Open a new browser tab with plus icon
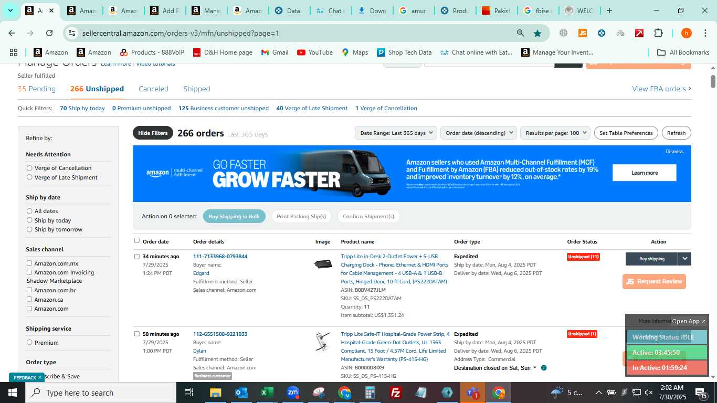The height and width of the screenshot is (403, 717). tap(609, 10)
